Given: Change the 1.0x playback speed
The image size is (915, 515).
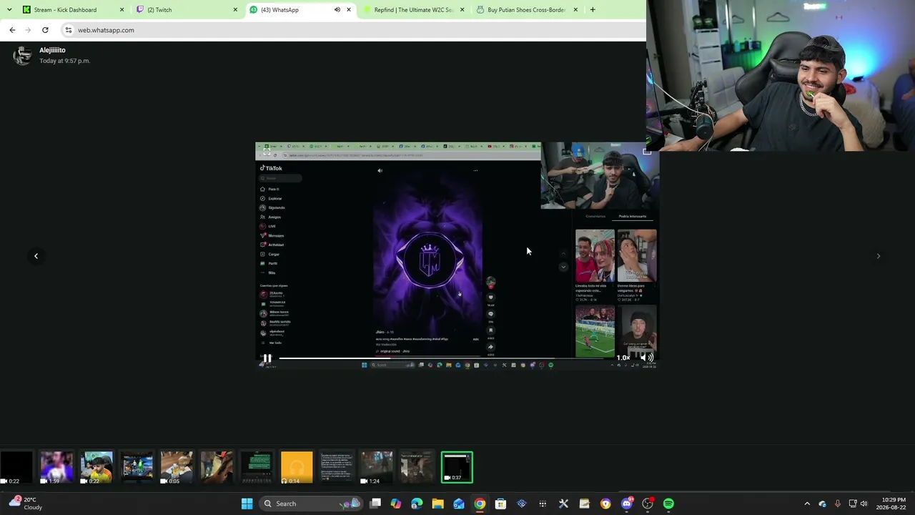Looking at the screenshot, I should pos(623,358).
